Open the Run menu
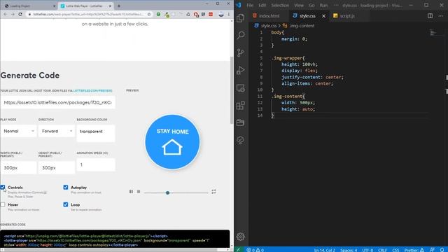Image resolution: width=448 pixels, height=252 pixels. (x=323, y=5)
